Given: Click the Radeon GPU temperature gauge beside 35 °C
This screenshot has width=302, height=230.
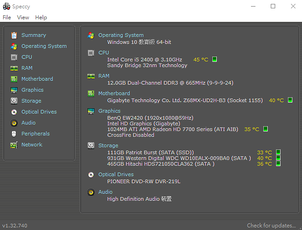Looking at the screenshot, I should tap(266, 129).
